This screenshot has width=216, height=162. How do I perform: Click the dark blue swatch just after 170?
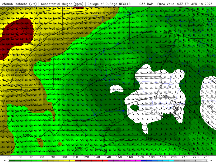click(144, 161)
